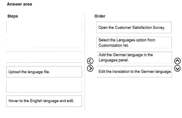Click empty slot between Upload and Hover steps

(44, 86)
